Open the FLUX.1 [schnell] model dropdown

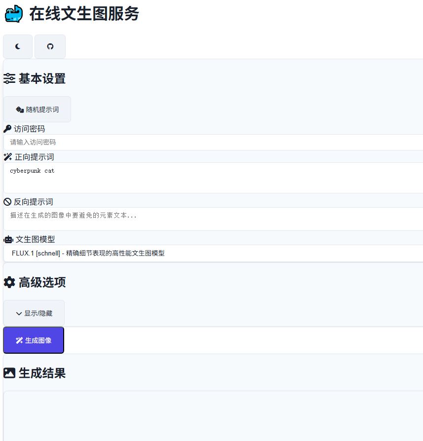[x=213, y=253]
